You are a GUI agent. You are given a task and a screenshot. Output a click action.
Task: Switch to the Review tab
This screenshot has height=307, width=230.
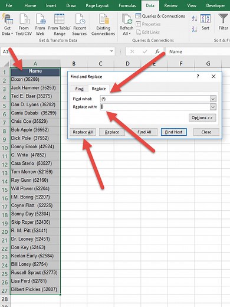point(170,5)
